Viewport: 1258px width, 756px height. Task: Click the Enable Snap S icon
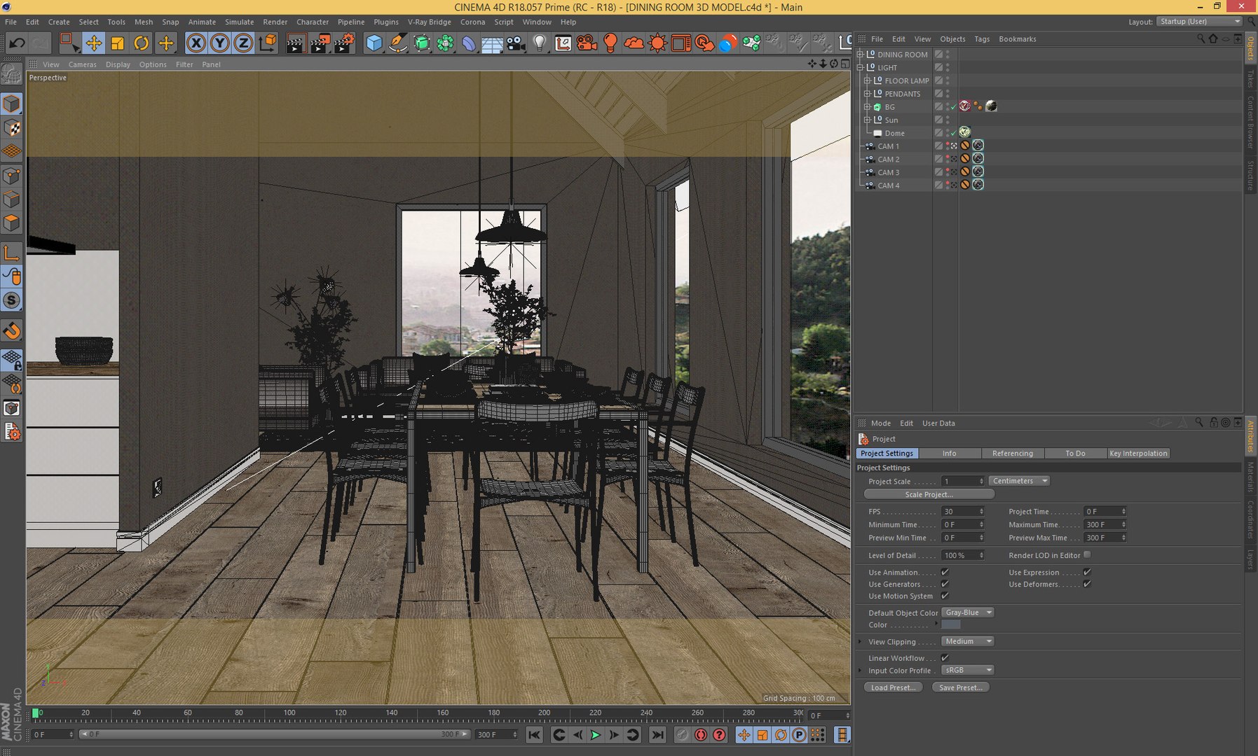12,300
